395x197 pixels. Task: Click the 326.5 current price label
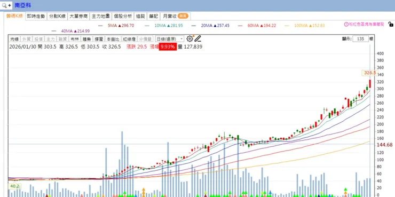point(370,73)
